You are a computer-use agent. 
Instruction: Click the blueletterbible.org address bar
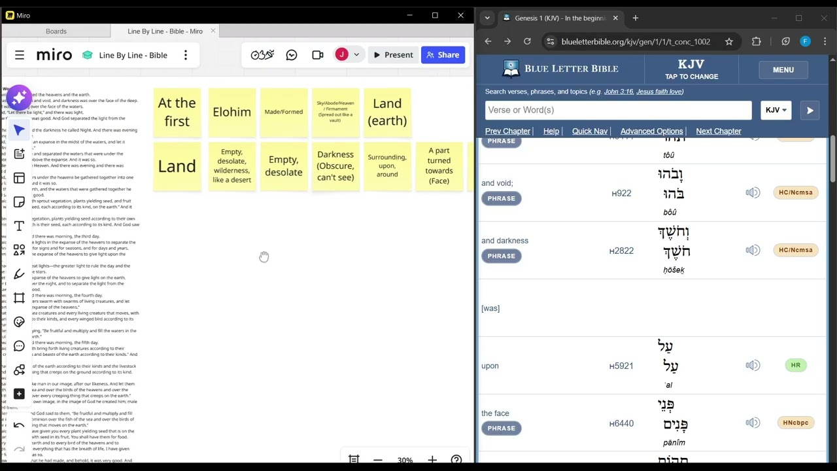tap(636, 42)
